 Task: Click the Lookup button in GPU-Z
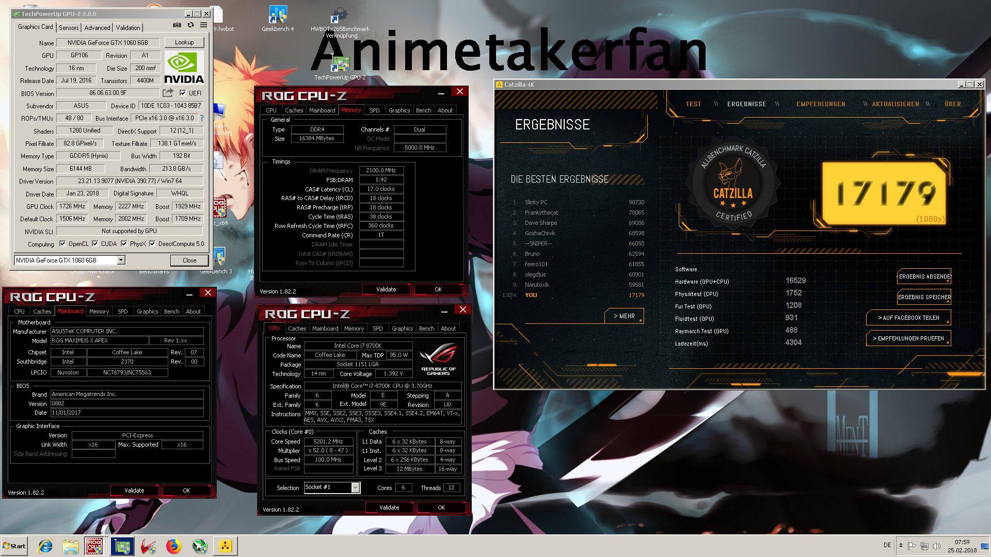pyautogui.click(x=184, y=42)
